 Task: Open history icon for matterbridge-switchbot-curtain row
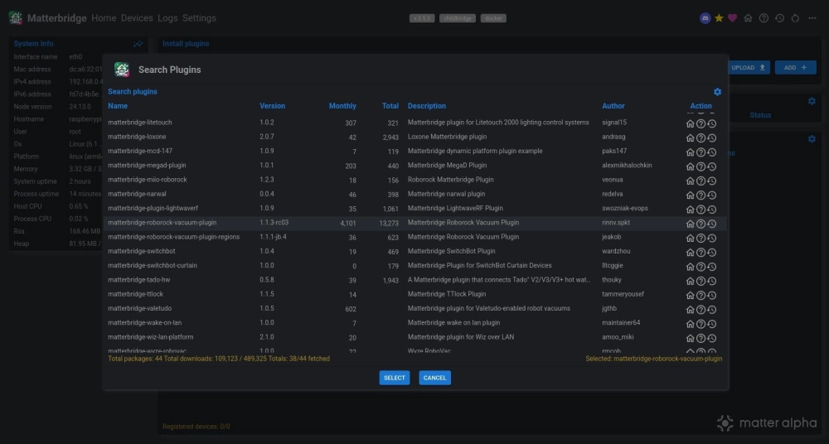712,267
